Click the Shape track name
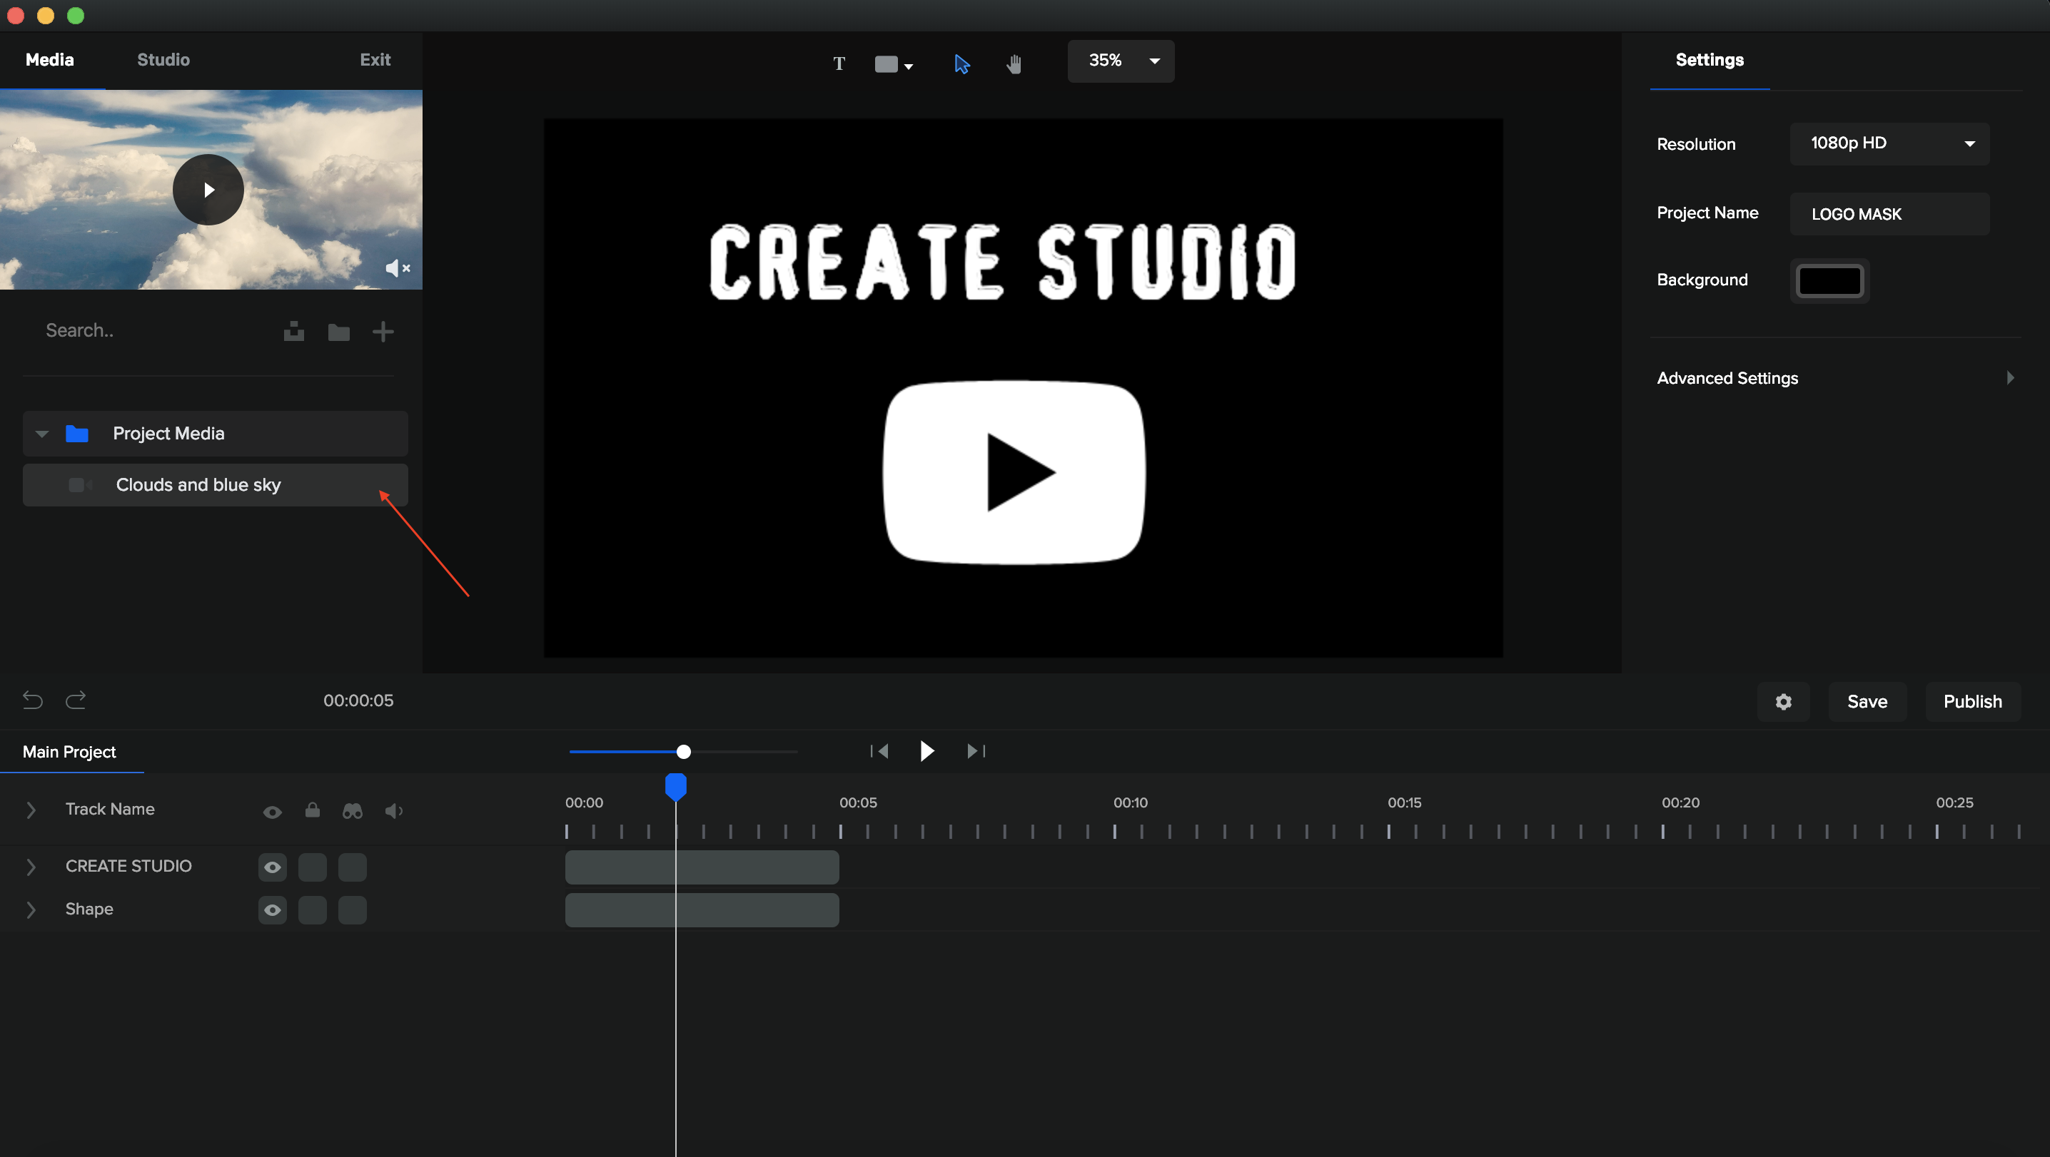The image size is (2050, 1157). (89, 909)
